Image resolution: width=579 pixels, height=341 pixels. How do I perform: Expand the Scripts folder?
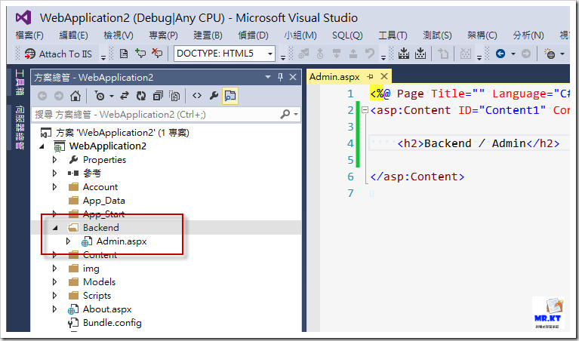[54, 296]
